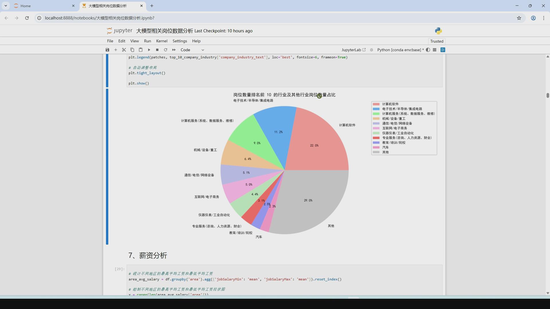Run the selected cell and advance
Image resolution: width=550 pixels, height=309 pixels.
pos(149,50)
